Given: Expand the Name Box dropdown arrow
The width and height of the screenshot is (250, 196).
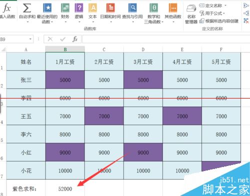Looking at the screenshot, I should pos(30,39).
